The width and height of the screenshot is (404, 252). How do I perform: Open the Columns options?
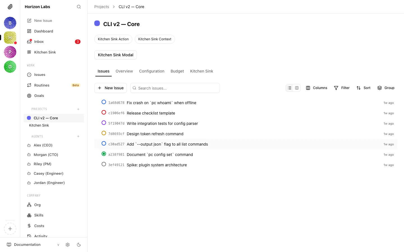316,88
